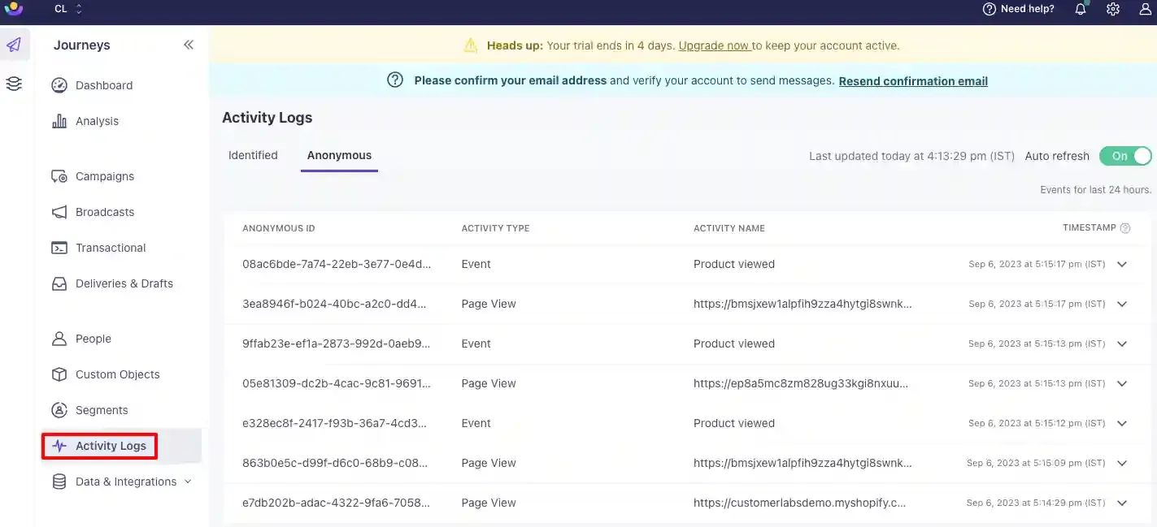Go to Analysis
This screenshot has height=527, width=1157.
click(x=97, y=121)
